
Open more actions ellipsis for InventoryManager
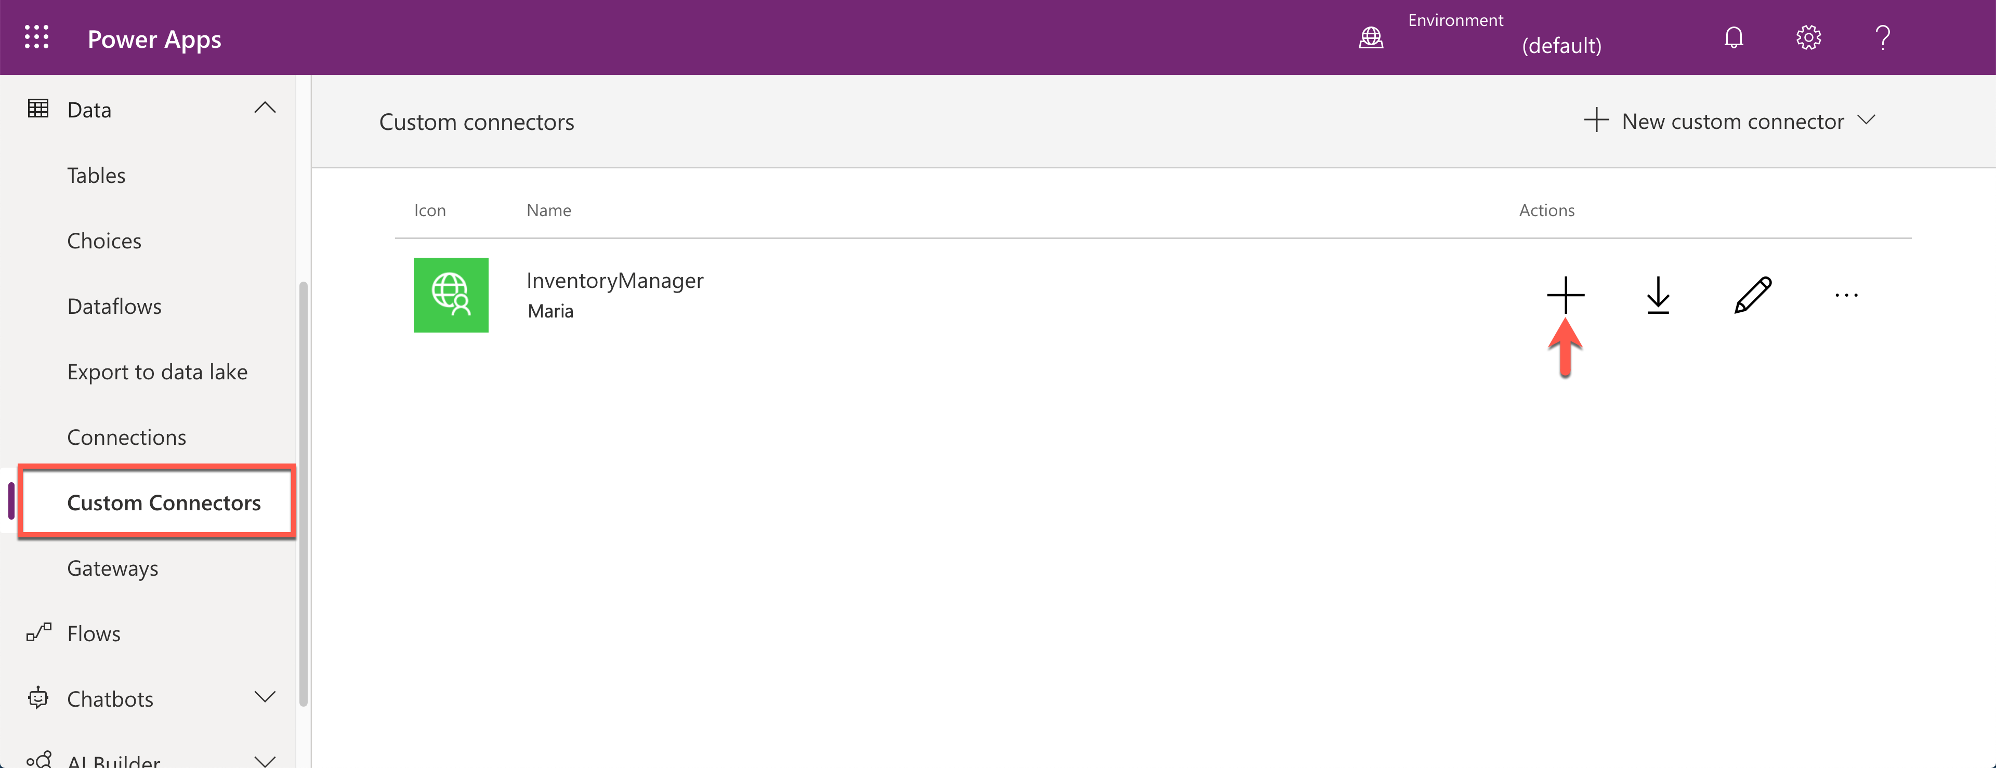tap(1846, 295)
